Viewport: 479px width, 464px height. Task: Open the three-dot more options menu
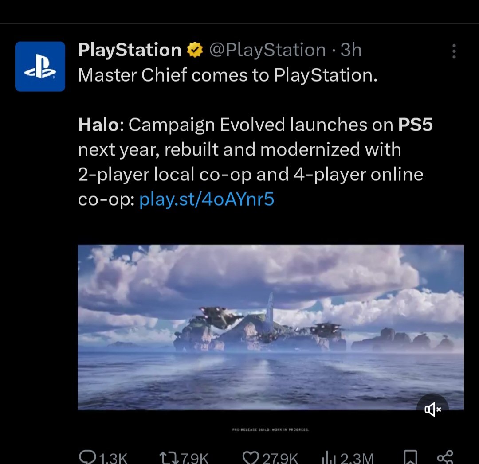click(x=454, y=51)
